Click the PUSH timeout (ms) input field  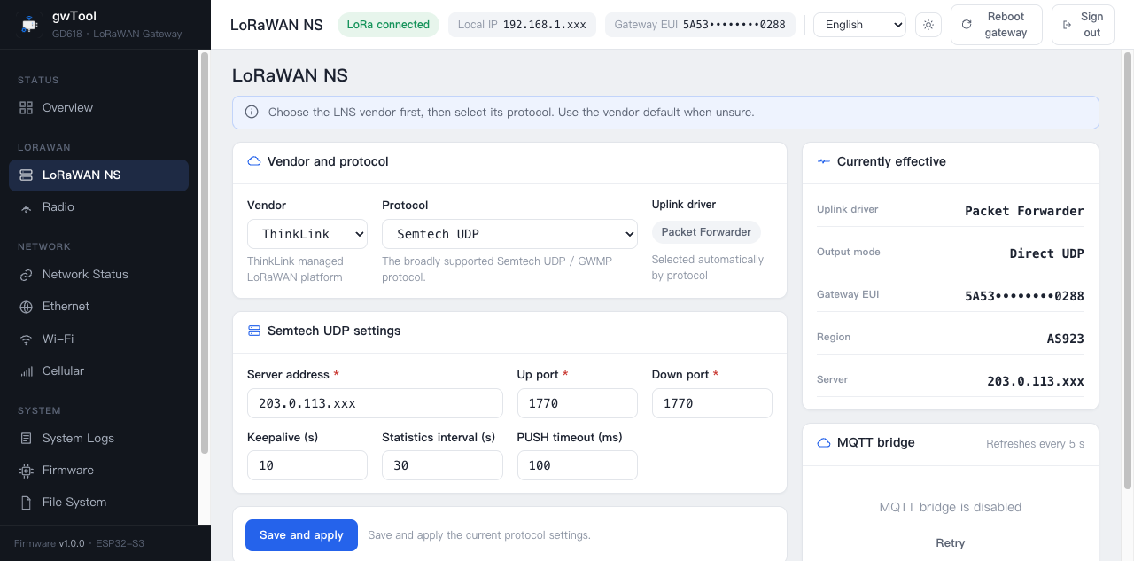(577, 465)
